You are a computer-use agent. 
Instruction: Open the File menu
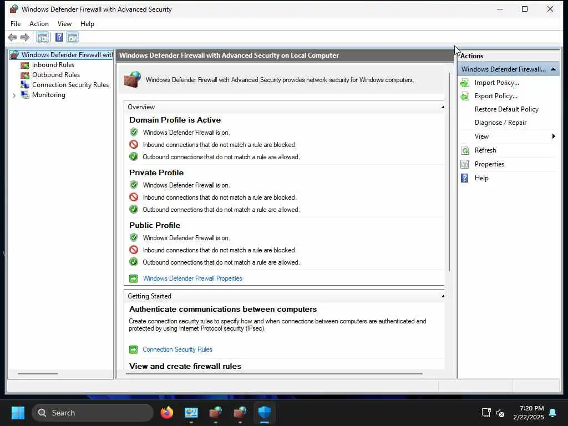pos(16,24)
